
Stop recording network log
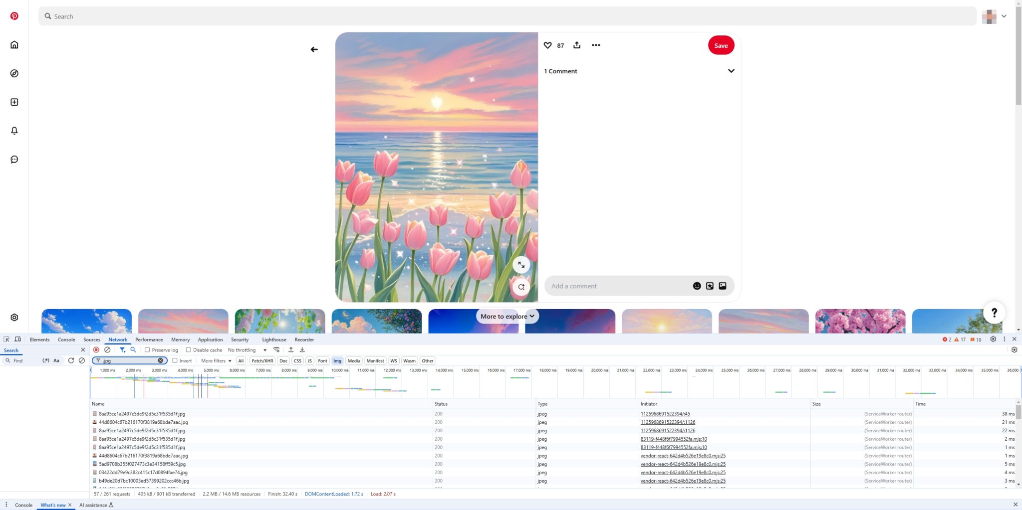click(x=96, y=349)
